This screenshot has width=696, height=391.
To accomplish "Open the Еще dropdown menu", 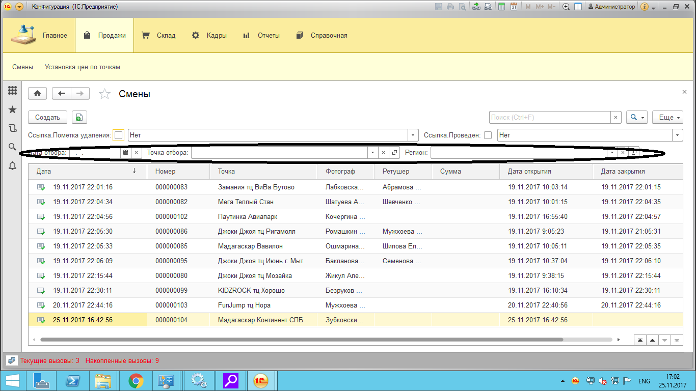I will point(669,118).
